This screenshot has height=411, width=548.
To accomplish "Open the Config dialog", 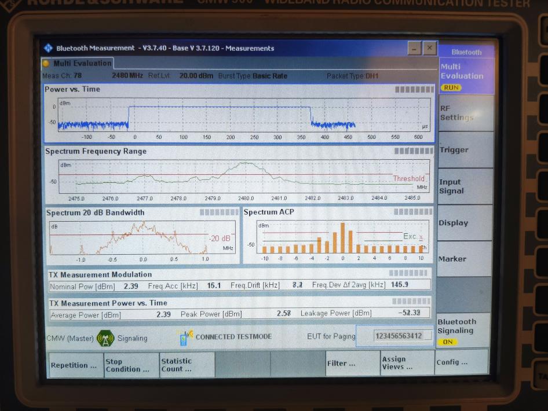I will pos(461,362).
